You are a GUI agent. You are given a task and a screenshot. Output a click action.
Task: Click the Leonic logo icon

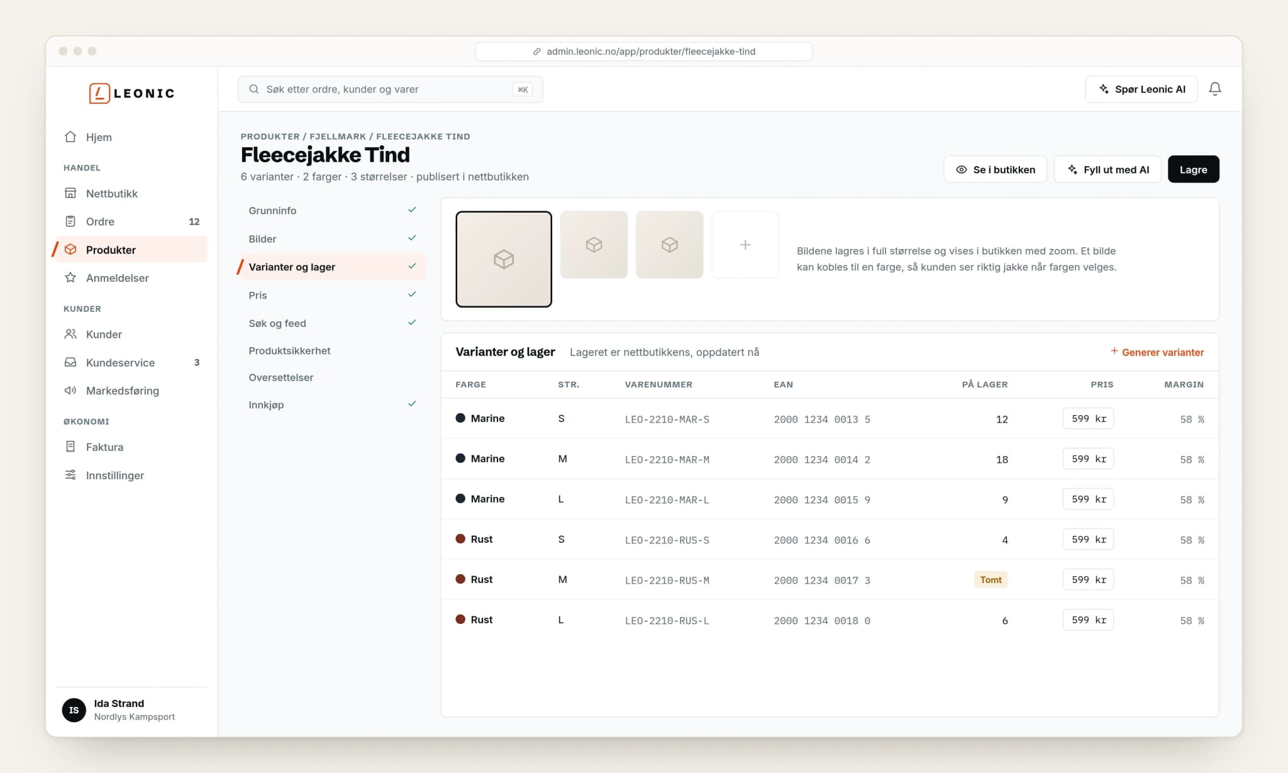point(99,93)
